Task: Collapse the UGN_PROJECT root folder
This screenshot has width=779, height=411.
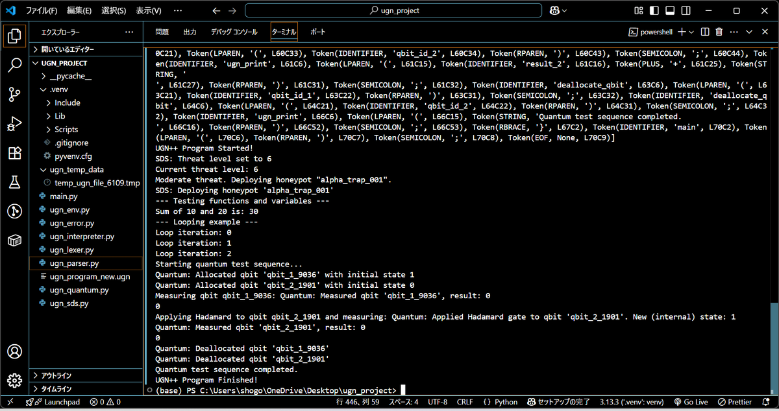Action: pos(86,63)
